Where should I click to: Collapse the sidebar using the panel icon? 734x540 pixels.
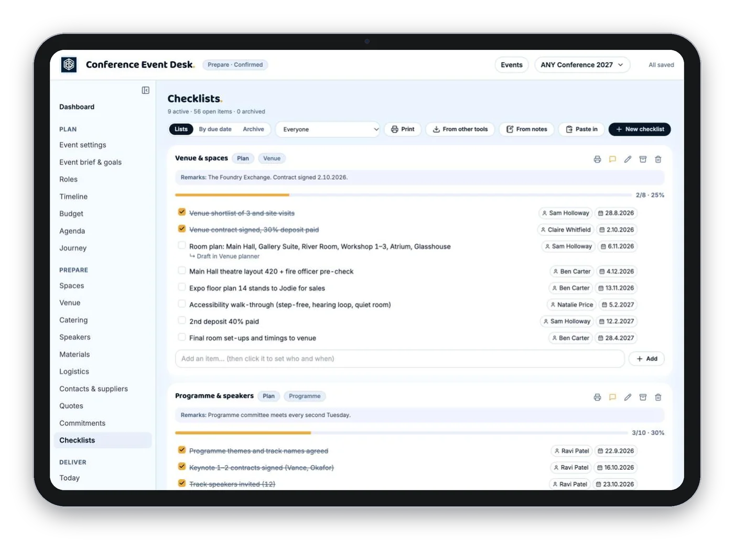pos(146,90)
